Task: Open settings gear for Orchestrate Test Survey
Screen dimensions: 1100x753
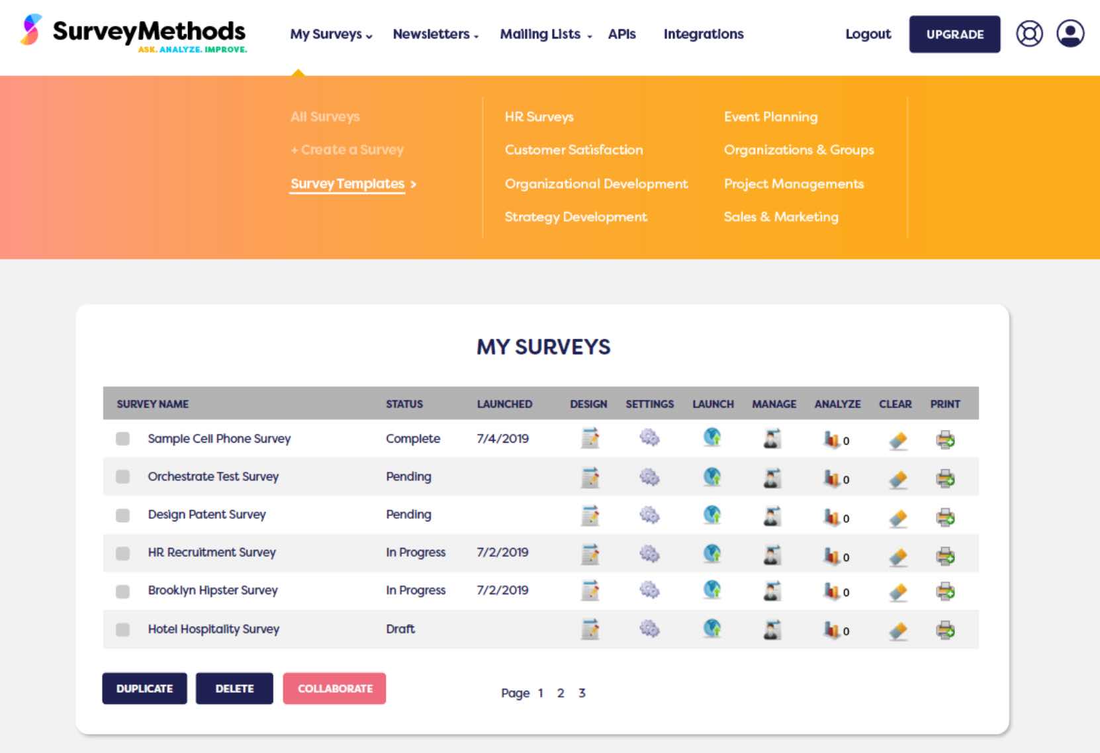Action: click(649, 477)
